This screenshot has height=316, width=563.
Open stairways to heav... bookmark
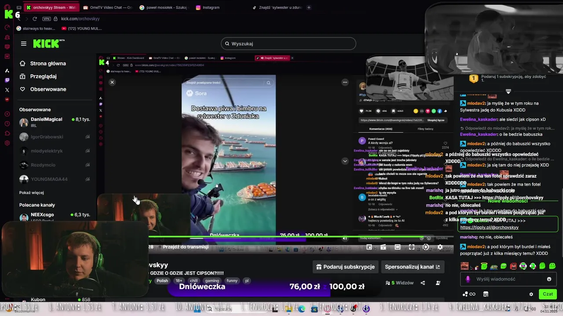click(36, 29)
